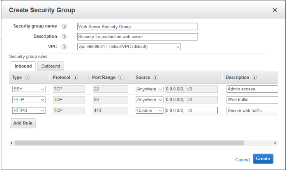Open the SSH type dropdown

[29, 89]
